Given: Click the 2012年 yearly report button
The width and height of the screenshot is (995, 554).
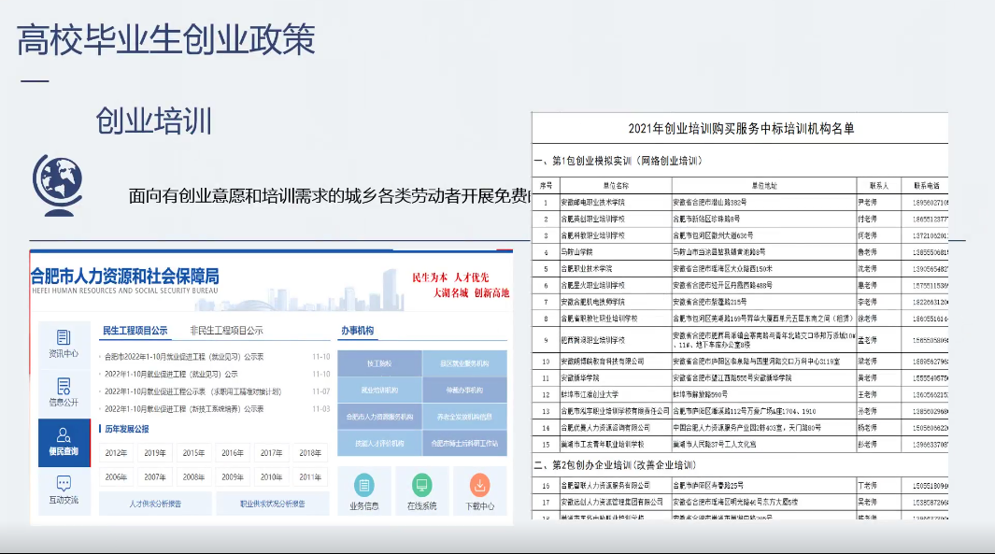Looking at the screenshot, I should coord(116,453).
